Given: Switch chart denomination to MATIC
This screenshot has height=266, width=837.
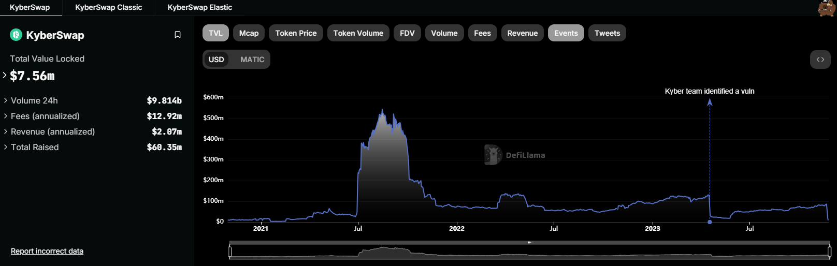Looking at the screenshot, I should tap(252, 60).
